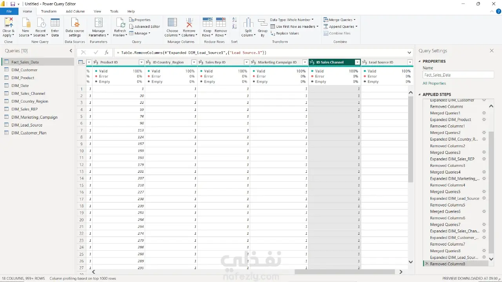Open gear settings for Merged Queries1 step
Screen dimensions: 502x282
pos(484,113)
